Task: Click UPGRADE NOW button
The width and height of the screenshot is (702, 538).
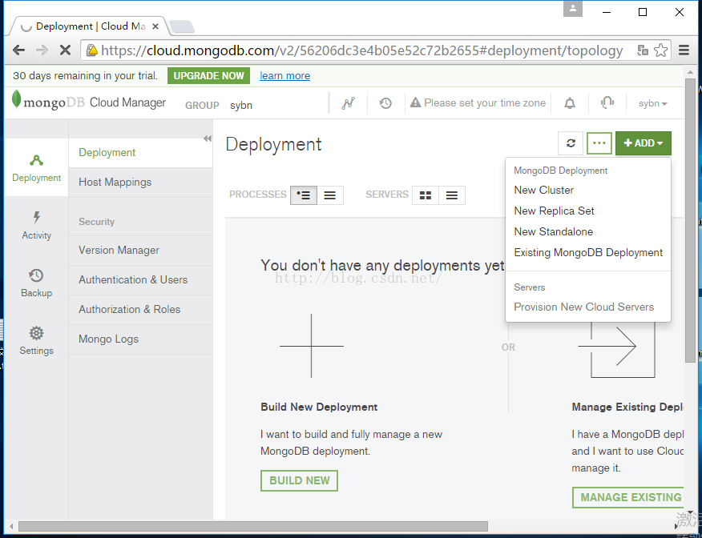Action: (x=208, y=75)
